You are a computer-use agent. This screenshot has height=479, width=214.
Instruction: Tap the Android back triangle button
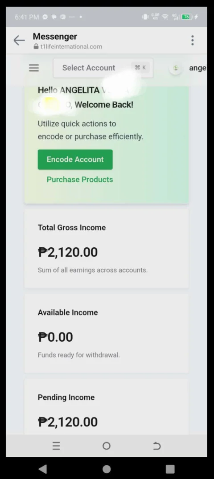[x=43, y=469]
